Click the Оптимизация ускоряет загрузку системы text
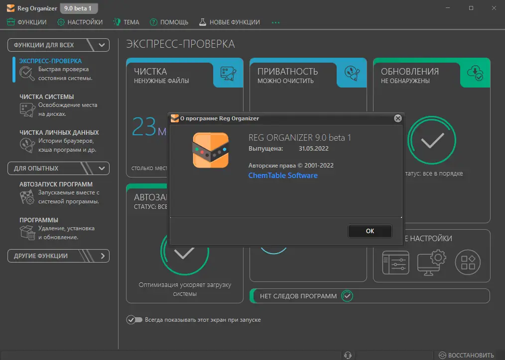505x360 pixels. (x=185, y=289)
